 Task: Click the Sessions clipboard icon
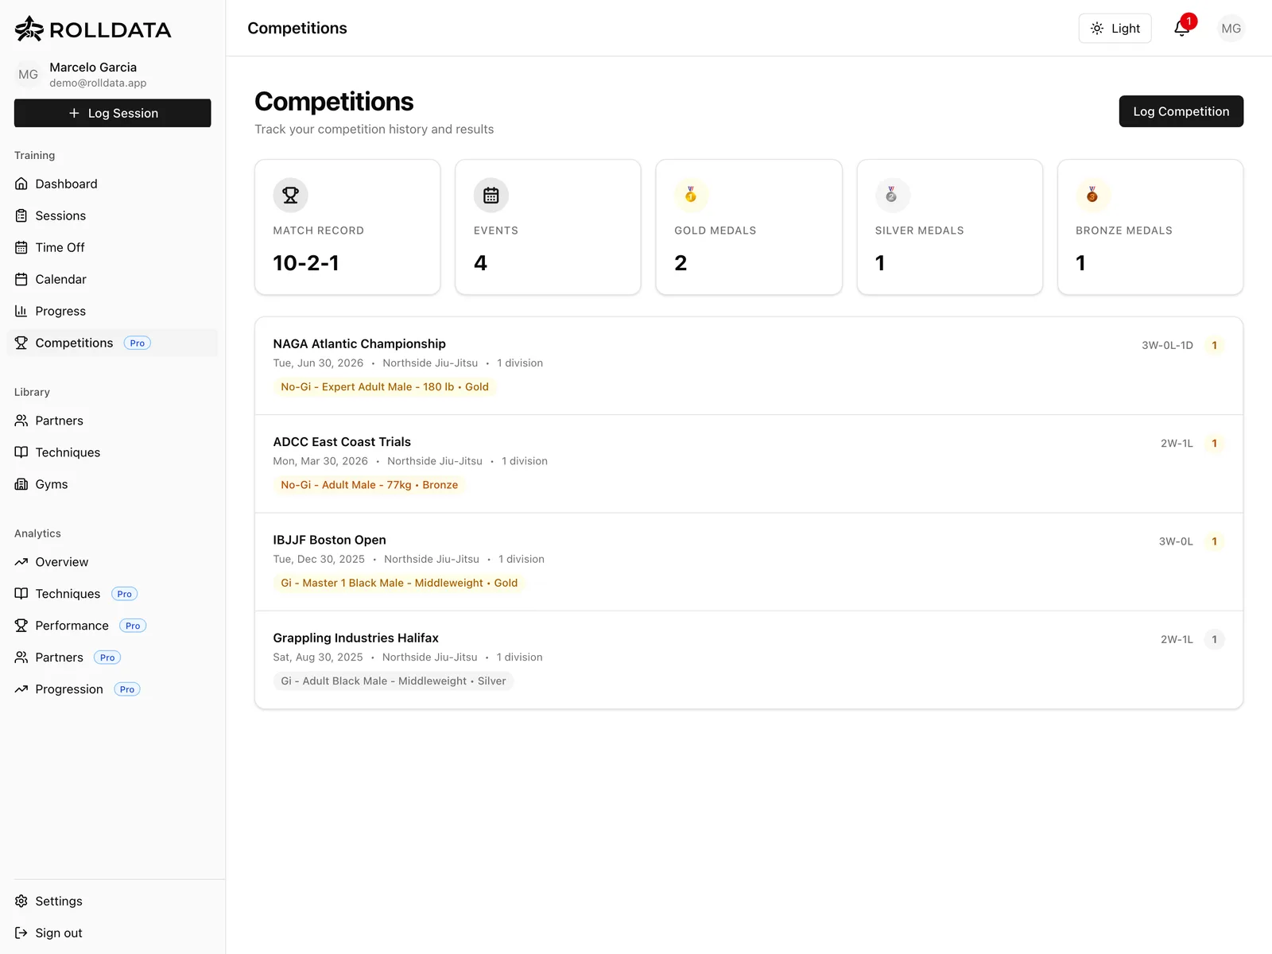21,215
